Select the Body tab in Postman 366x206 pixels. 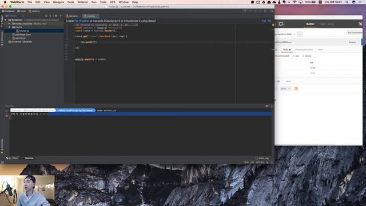(x=287, y=50)
